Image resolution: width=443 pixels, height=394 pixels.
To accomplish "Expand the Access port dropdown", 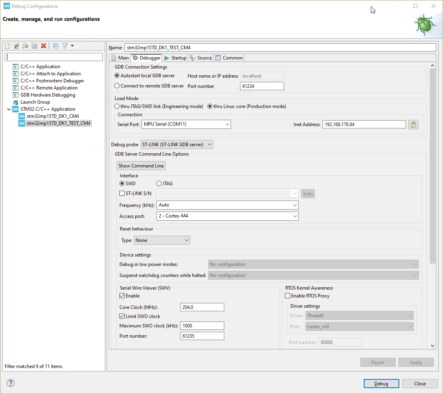I will click(227, 216).
